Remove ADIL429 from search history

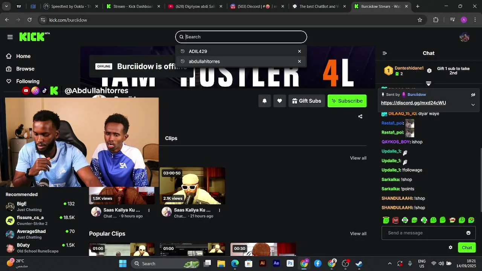point(299,51)
